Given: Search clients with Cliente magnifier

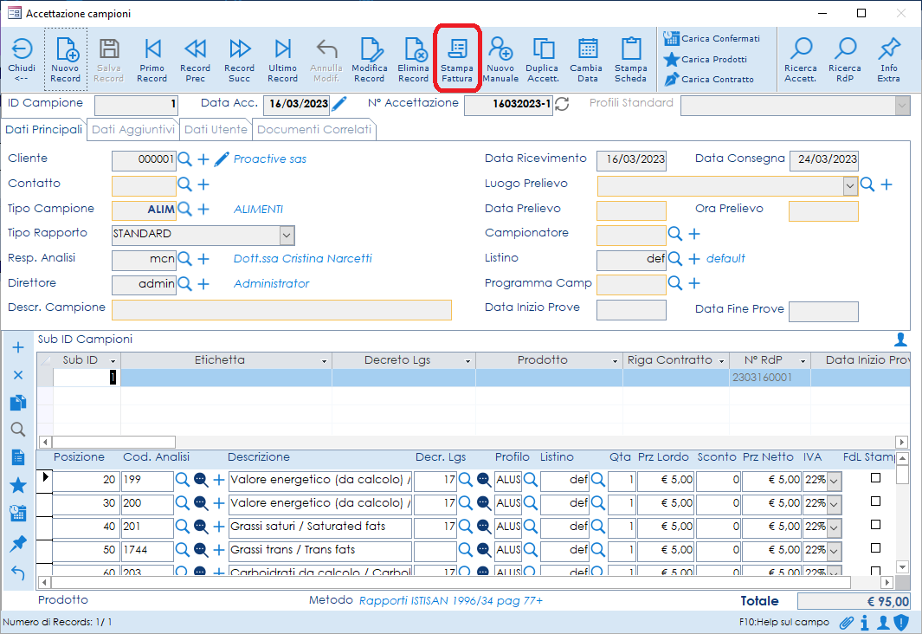Looking at the screenshot, I should (184, 158).
